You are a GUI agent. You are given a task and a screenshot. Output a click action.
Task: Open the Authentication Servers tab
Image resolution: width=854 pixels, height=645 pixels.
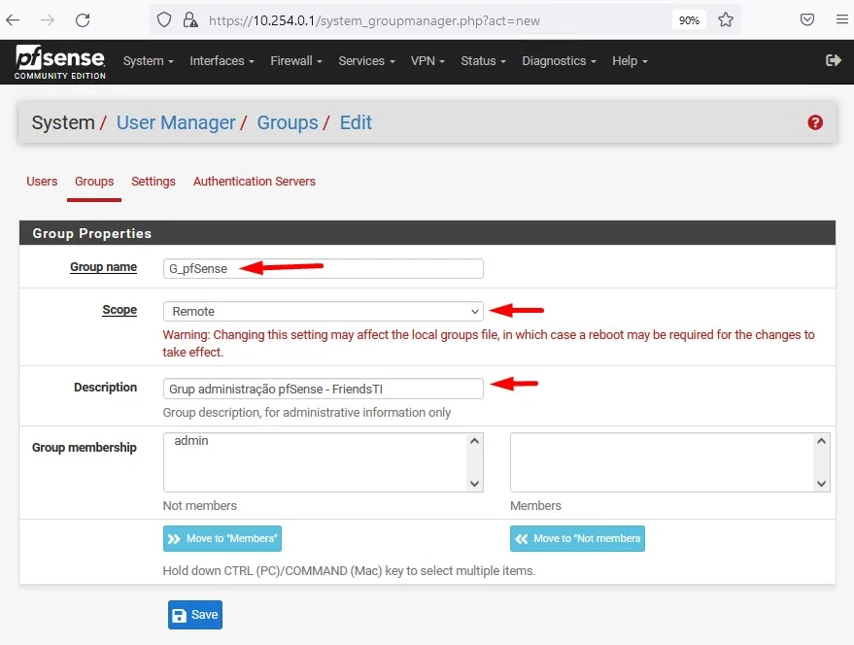coord(254,182)
